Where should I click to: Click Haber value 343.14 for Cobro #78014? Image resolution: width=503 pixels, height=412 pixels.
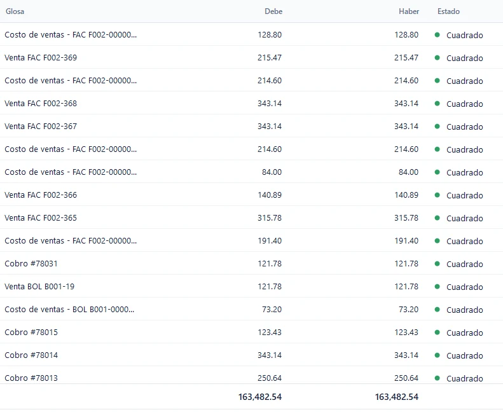coord(406,355)
